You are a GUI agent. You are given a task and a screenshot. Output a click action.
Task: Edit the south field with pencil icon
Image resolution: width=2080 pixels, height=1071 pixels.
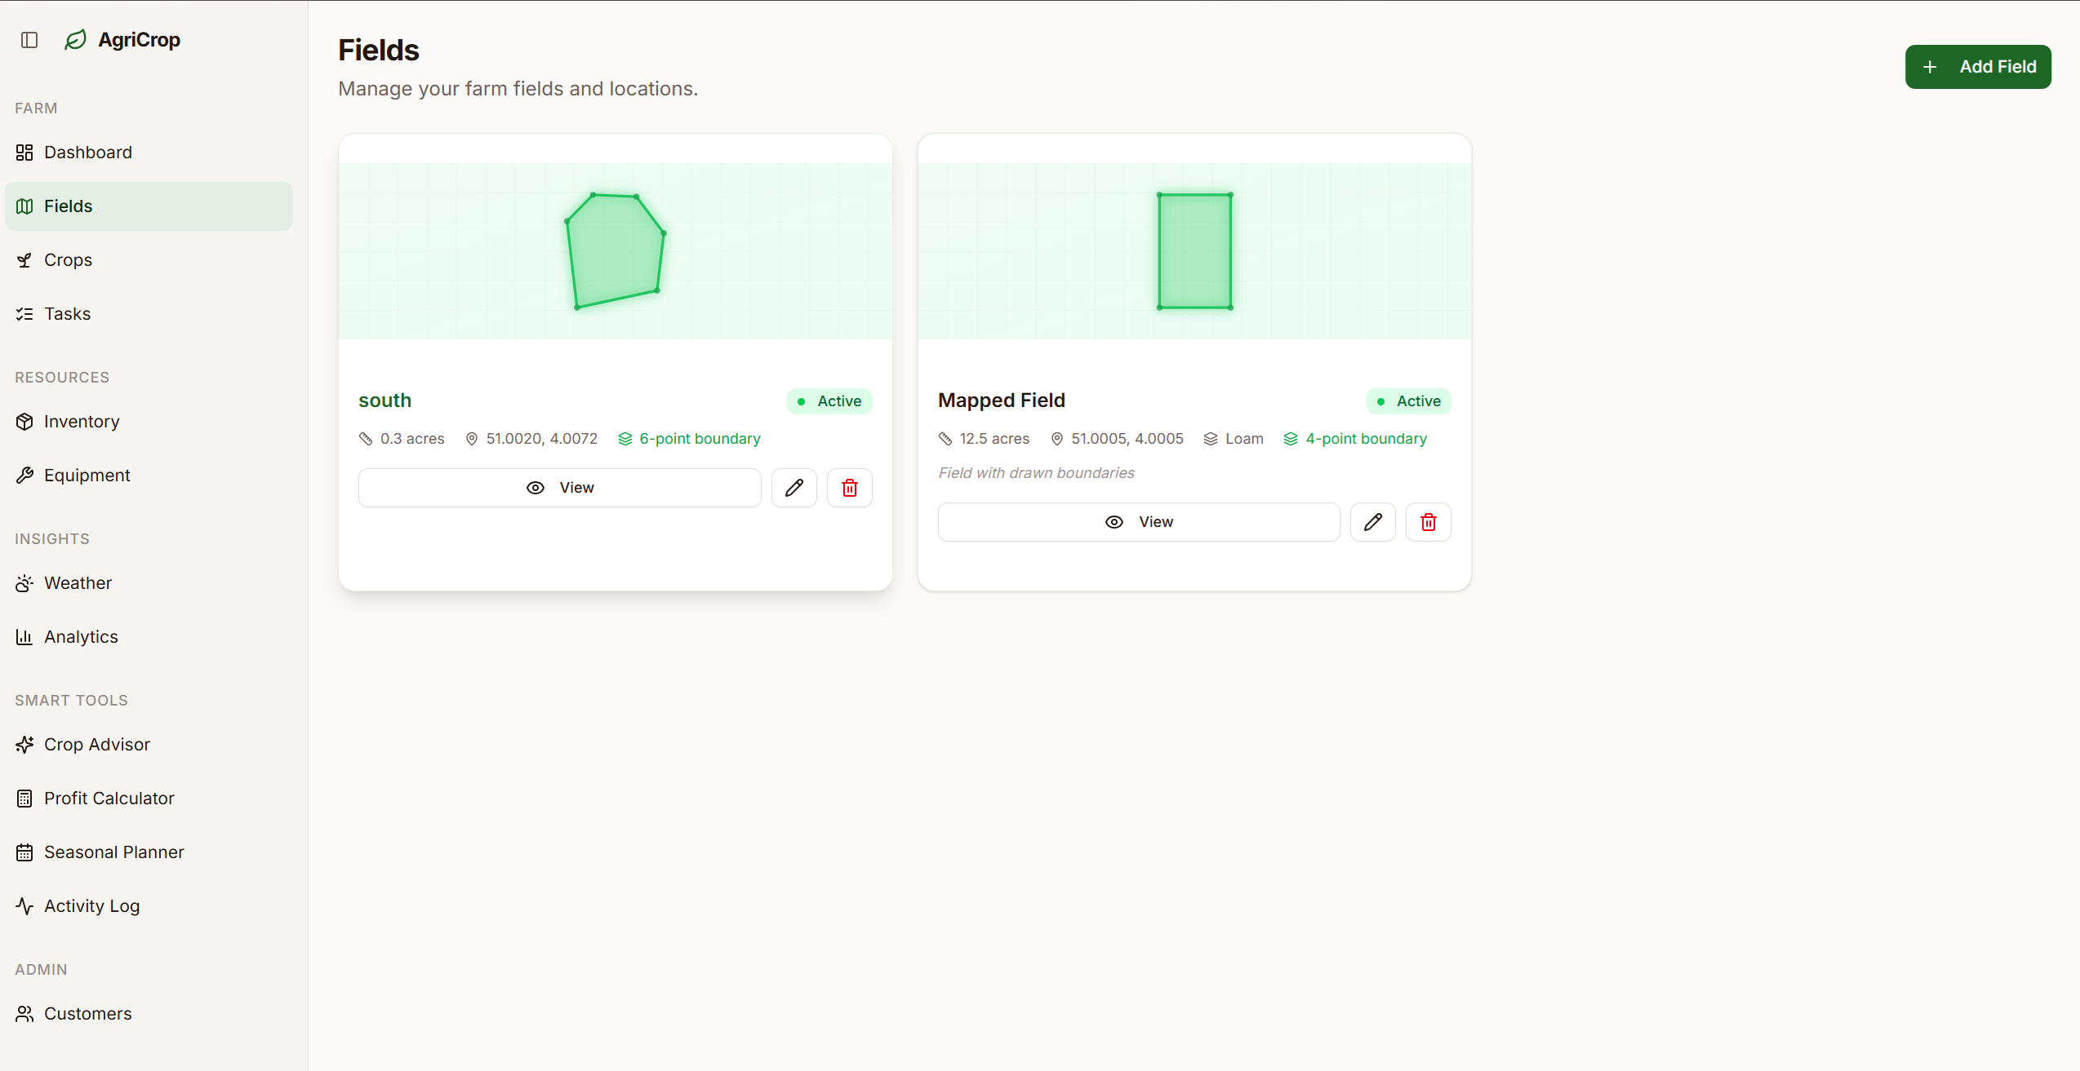(793, 488)
